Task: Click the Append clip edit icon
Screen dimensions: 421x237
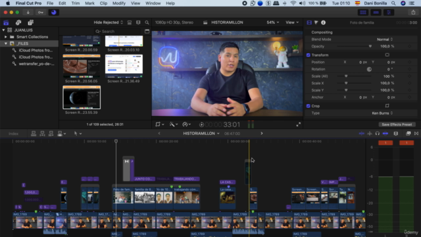Action: pyautogui.click(x=51, y=134)
